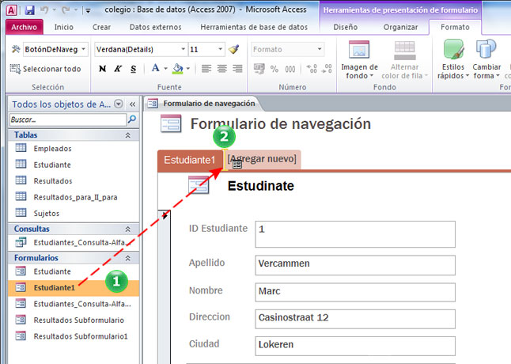Align text left
Viewport: 511px width, 364px height.
point(206,68)
